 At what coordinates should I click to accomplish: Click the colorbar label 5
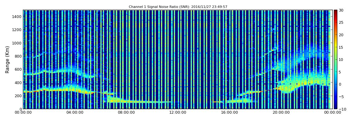click(340, 72)
